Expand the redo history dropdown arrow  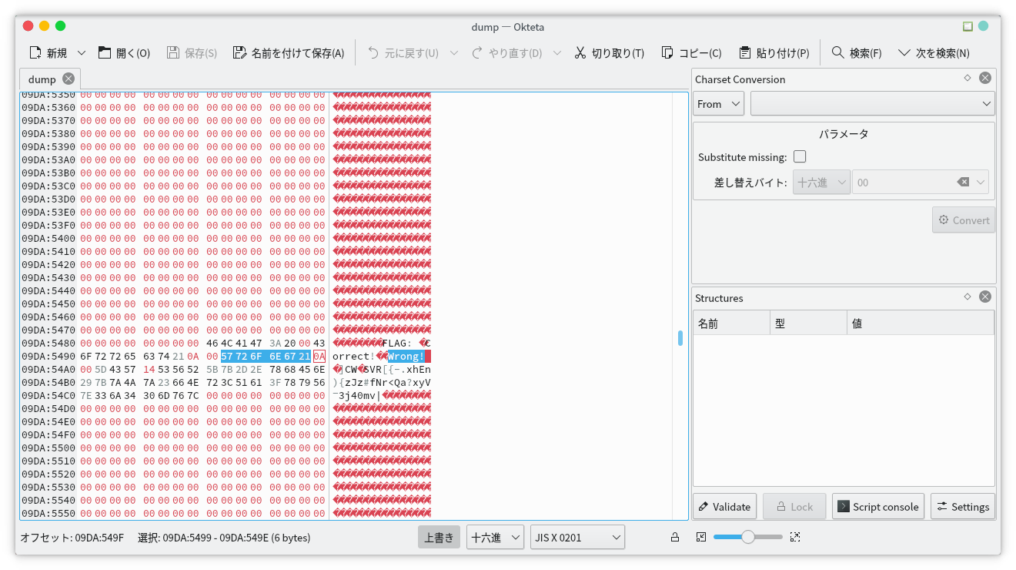coord(557,53)
